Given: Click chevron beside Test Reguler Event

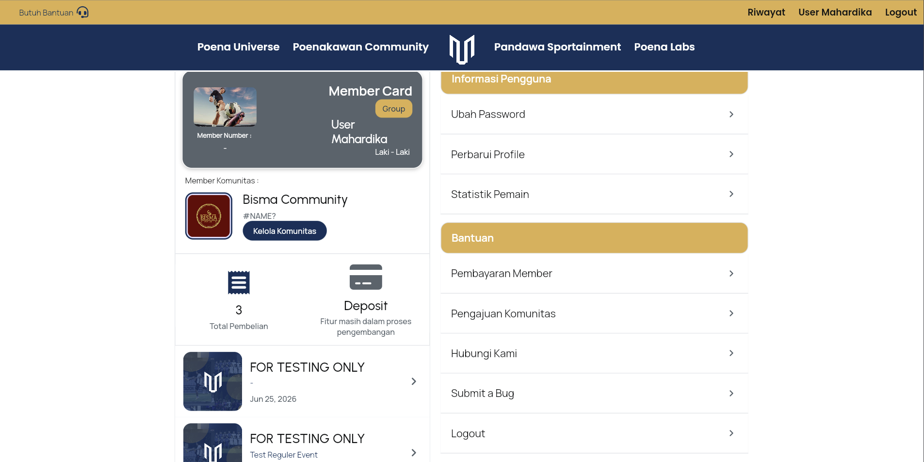Looking at the screenshot, I should [414, 453].
